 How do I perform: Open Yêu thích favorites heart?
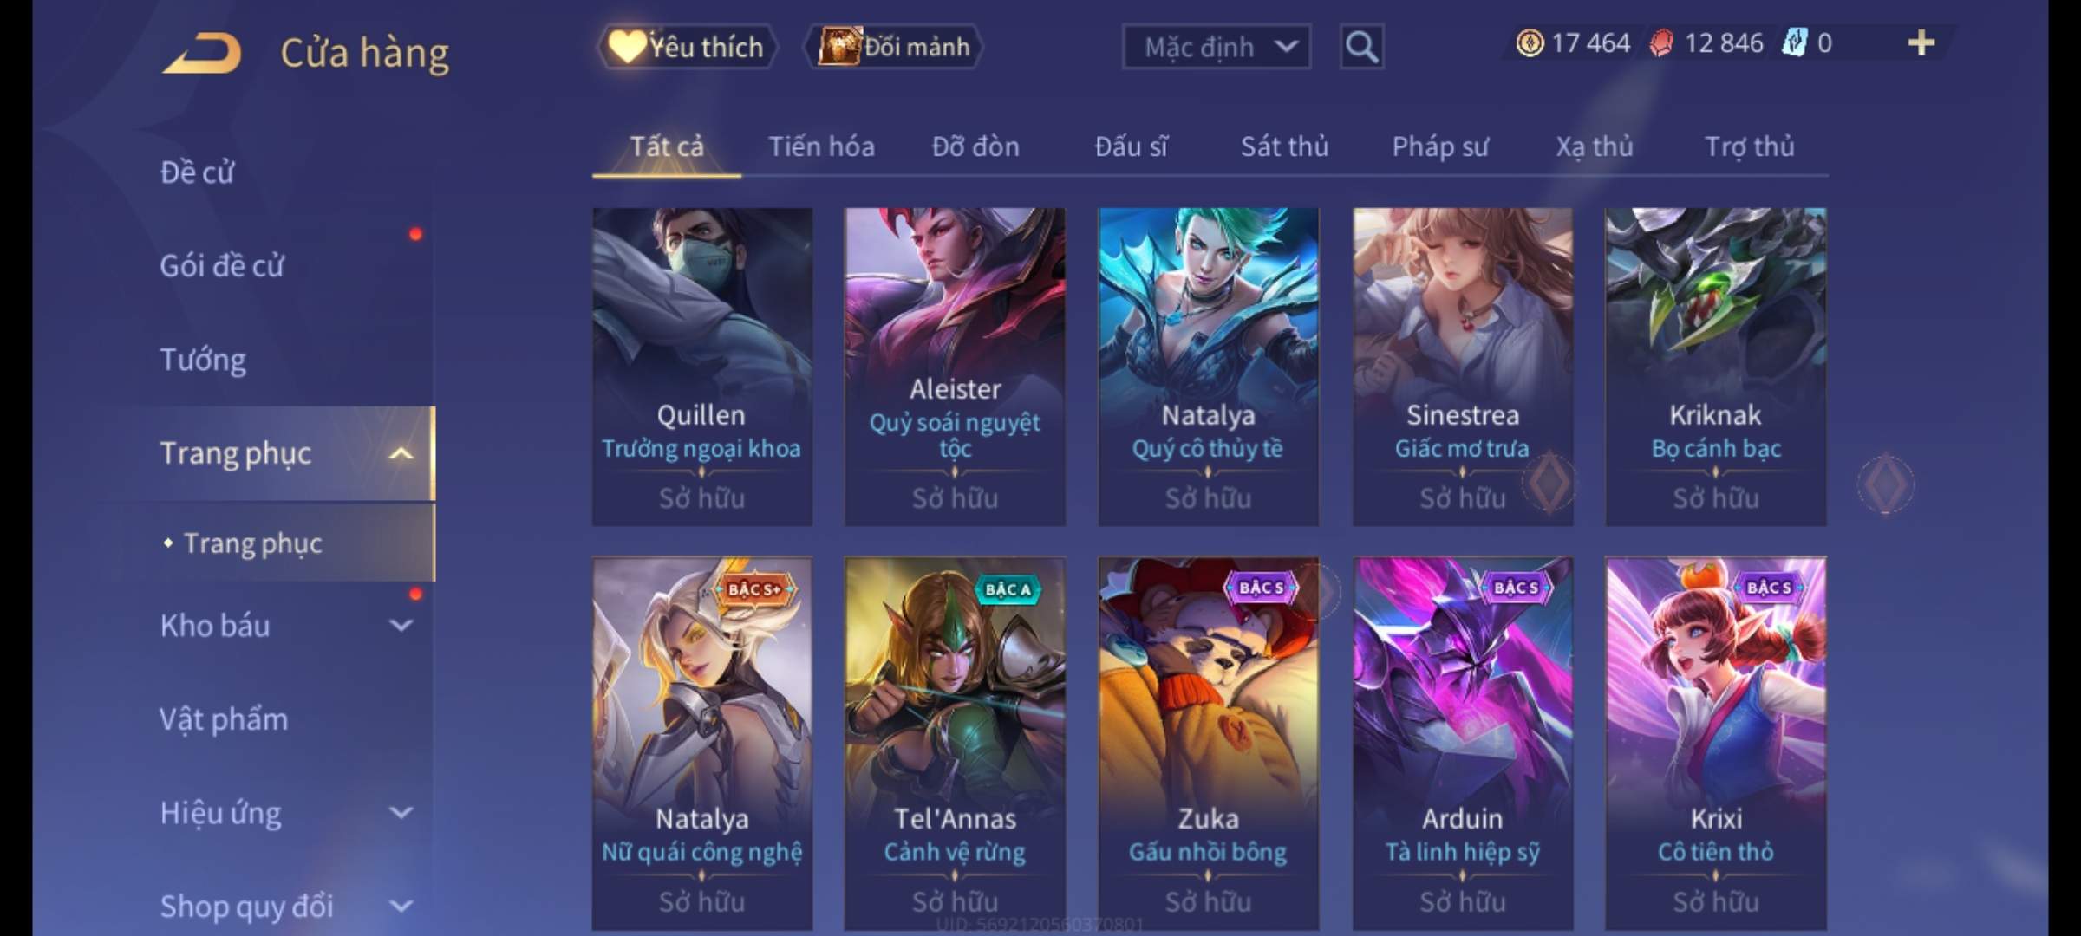point(687,47)
